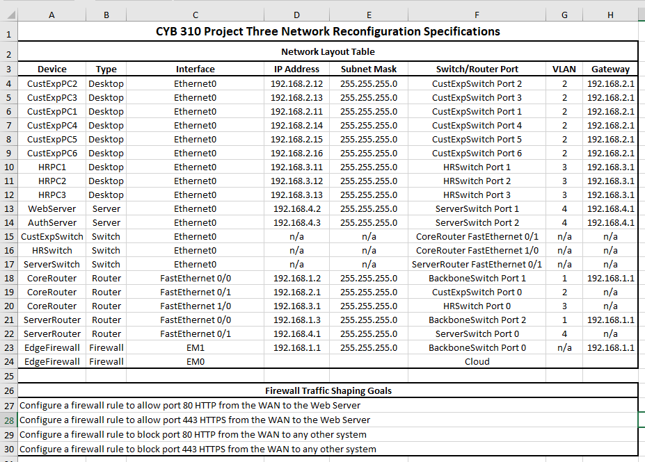Select the ServerSwitch device cell
This screenshot has height=462, width=645.
pyautogui.click(x=51, y=265)
